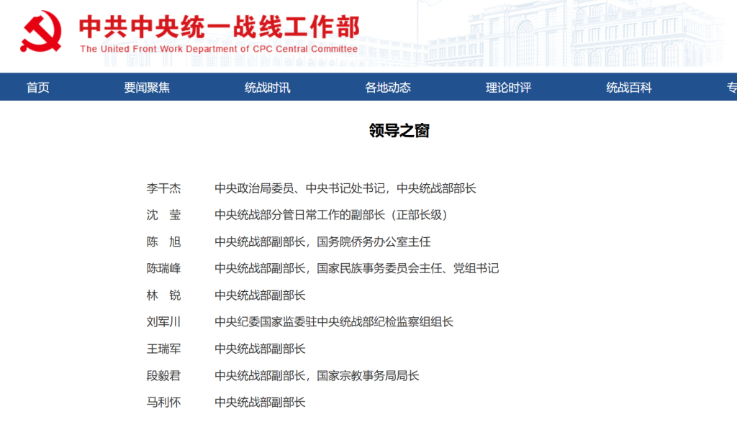Open the 各地动态 section
This screenshot has width=737, height=427.
pos(388,88)
